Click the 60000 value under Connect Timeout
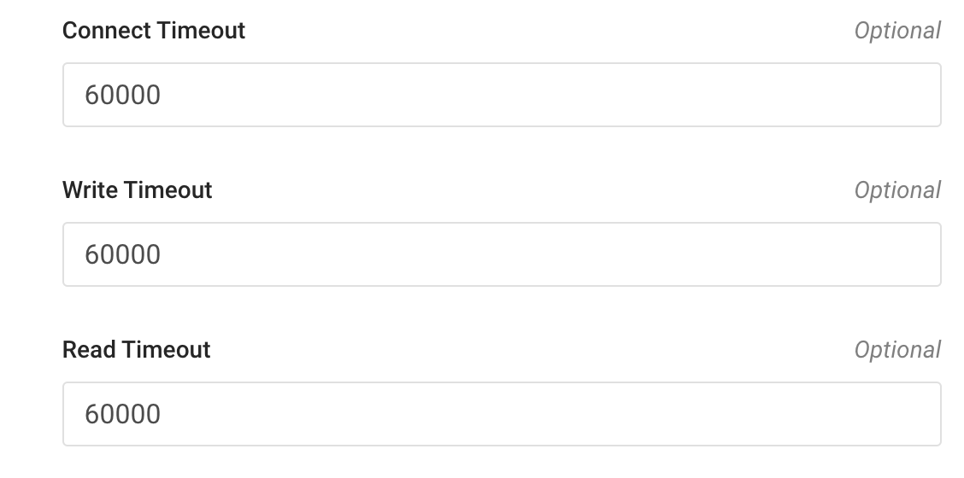Image resolution: width=964 pixels, height=478 pixels. (x=123, y=95)
